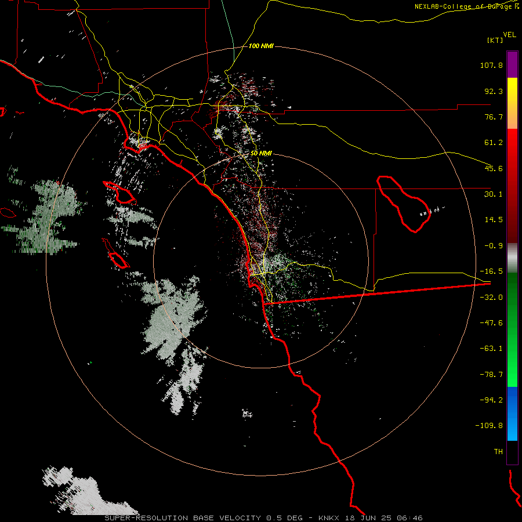Click the 76.7 velocity scale value
This screenshot has height=522, width=522.
click(494, 117)
